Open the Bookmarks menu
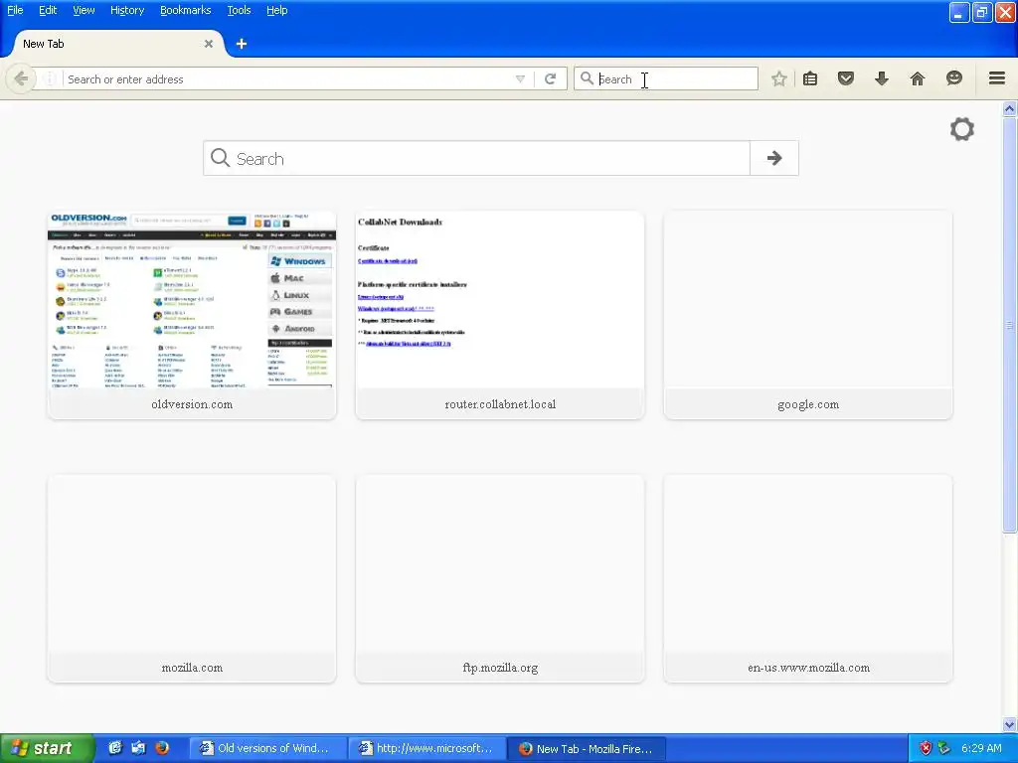The height and width of the screenshot is (763, 1018). 185,10
